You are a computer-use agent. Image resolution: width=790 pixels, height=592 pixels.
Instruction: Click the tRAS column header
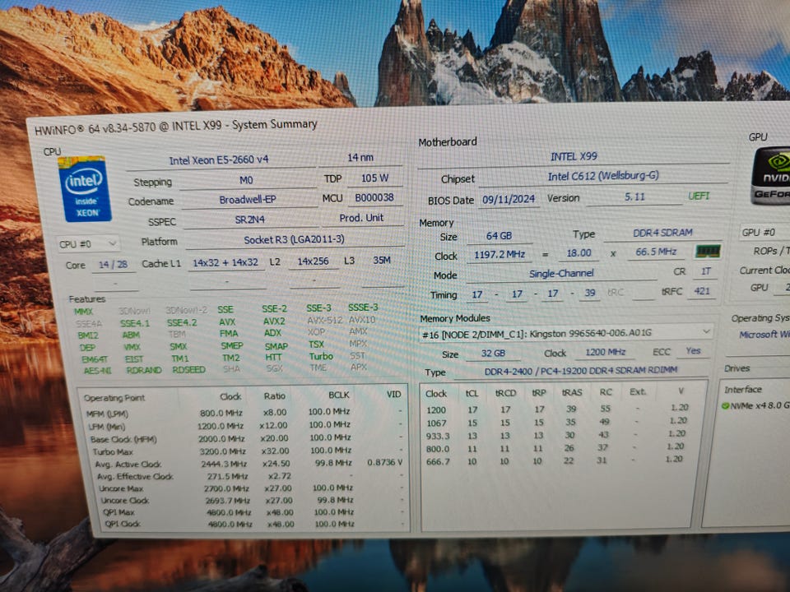click(572, 393)
